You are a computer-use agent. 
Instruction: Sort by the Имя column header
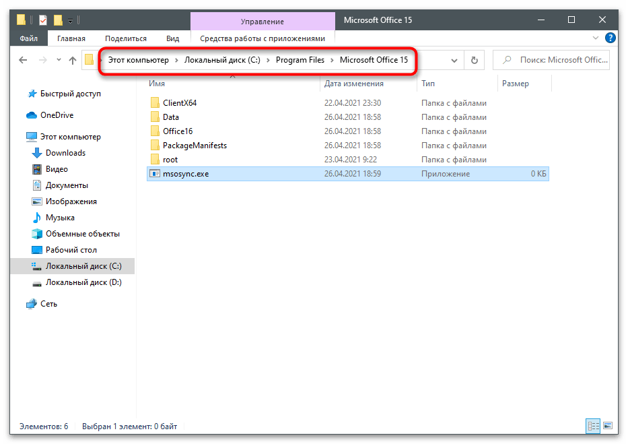click(157, 84)
